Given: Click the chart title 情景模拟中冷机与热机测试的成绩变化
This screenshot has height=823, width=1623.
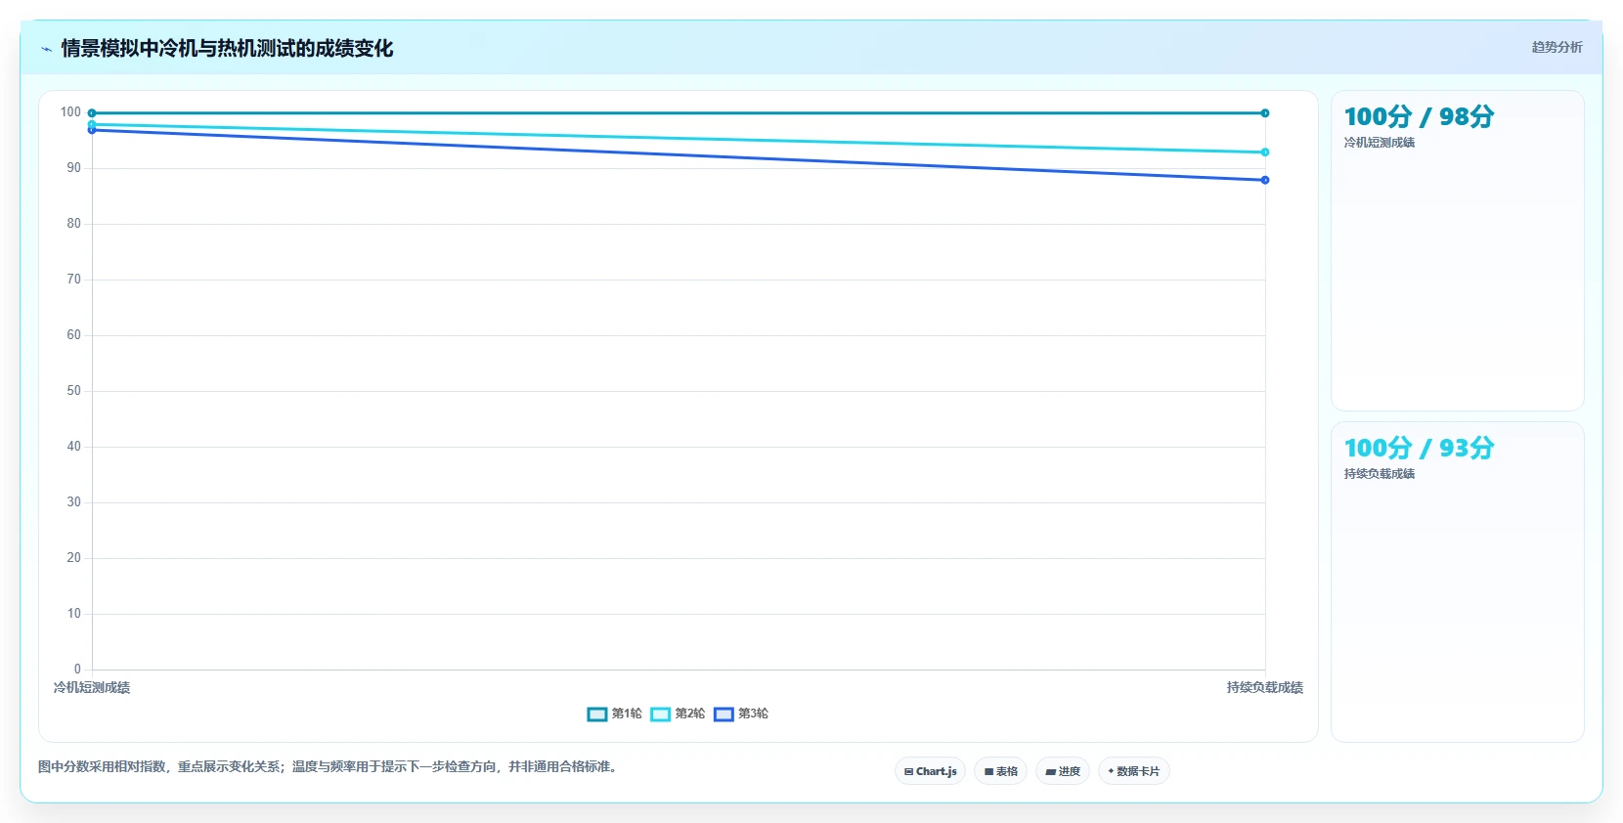Looking at the screenshot, I should [227, 49].
